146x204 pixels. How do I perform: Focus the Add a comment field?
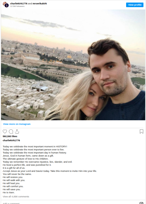pos(70,203)
